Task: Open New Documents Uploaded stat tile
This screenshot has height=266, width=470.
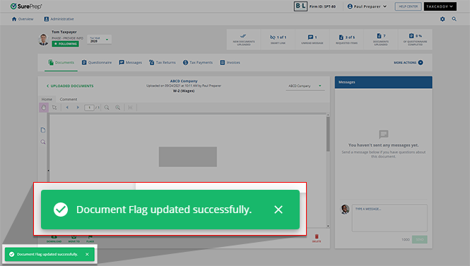Action: pyautogui.click(x=244, y=40)
